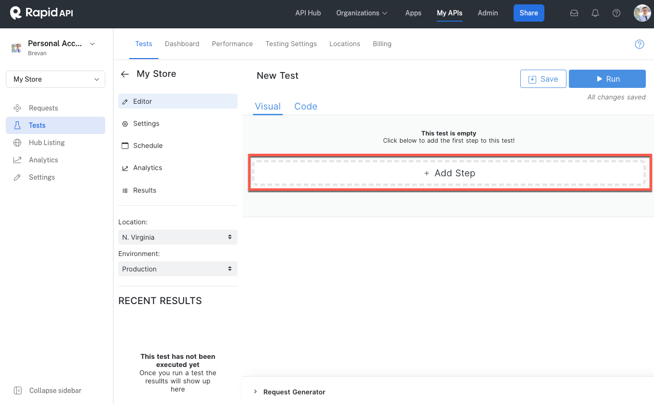Viewport: 654px width, 404px height.
Task: Open Results in the test menu
Action: (178, 190)
